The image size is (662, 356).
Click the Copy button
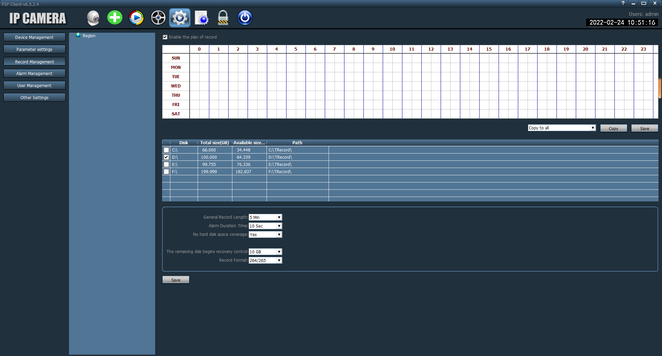[613, 128]
